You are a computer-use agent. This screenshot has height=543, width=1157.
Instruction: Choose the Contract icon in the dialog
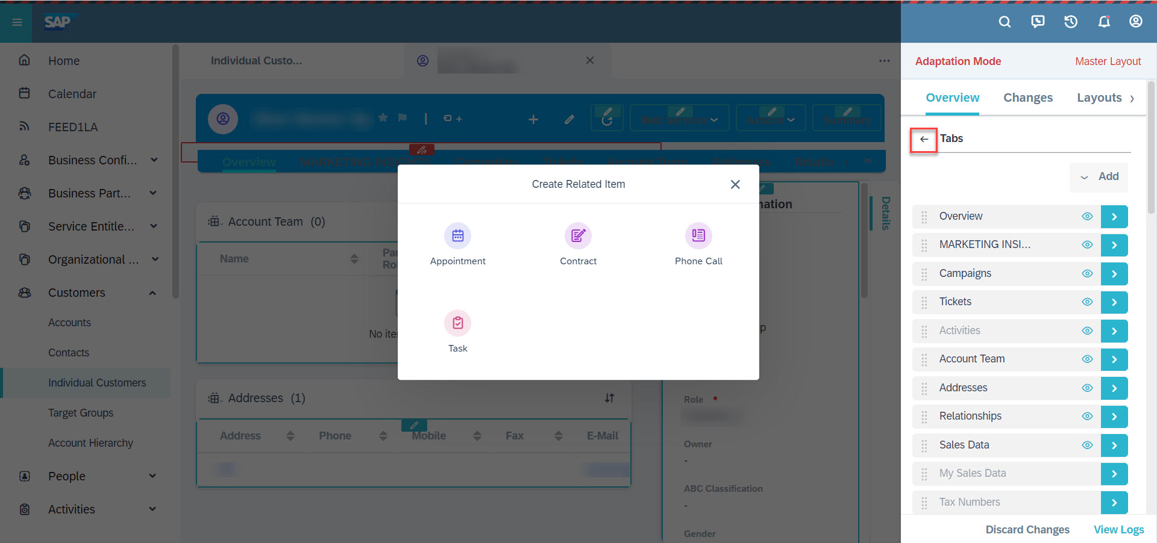578,235
